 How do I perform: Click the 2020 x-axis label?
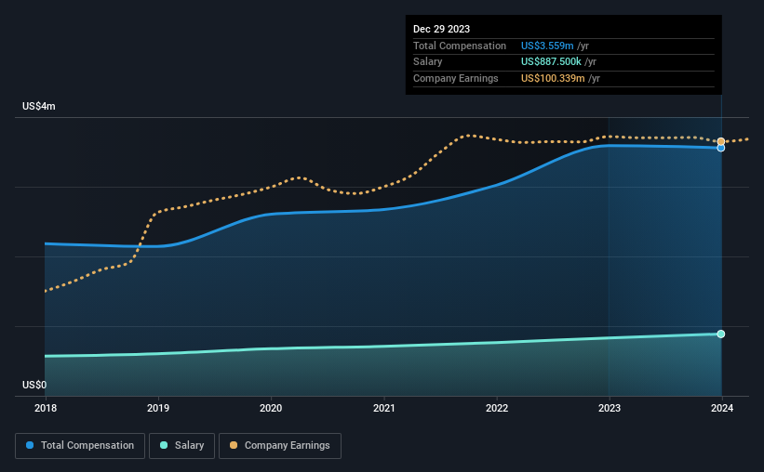(x=271, y=408)
